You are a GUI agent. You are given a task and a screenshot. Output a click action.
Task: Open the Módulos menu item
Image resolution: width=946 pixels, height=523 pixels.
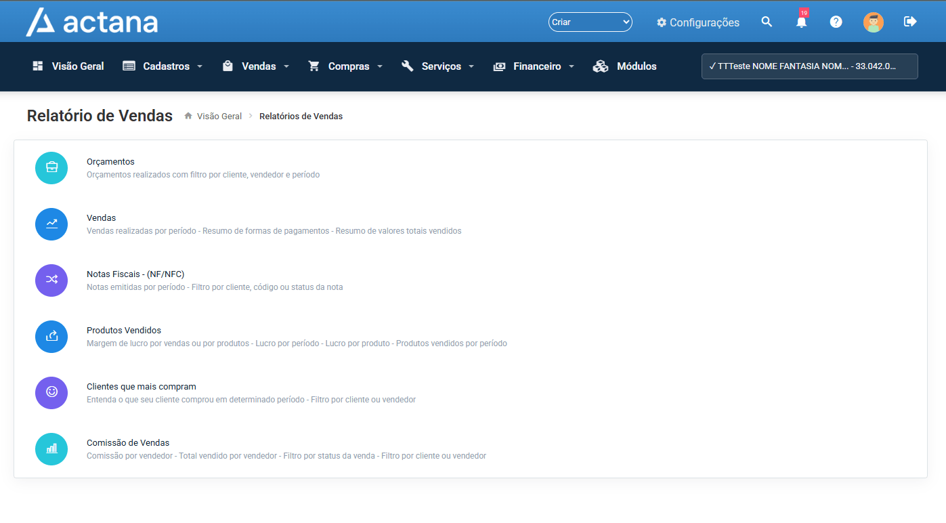point(624,66)
